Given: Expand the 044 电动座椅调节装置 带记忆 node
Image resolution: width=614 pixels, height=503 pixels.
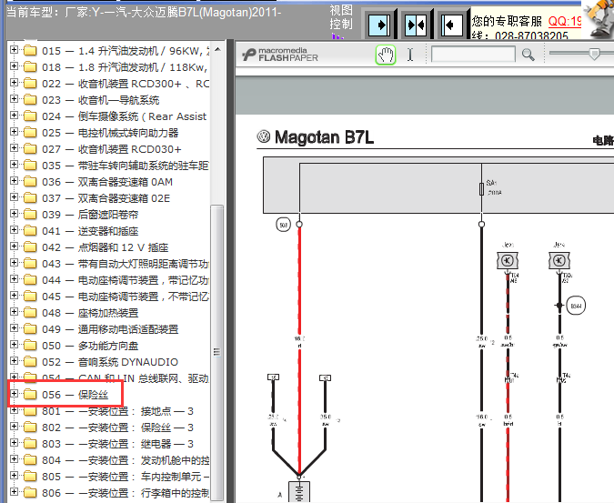Looking at the screenshot, I should (x=14, y=279).
